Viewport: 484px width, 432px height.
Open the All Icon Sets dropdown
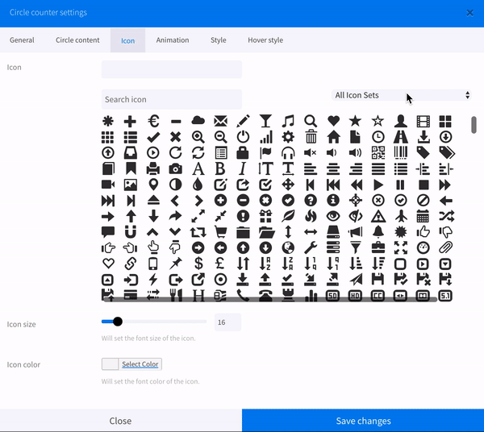coord(401,95)
